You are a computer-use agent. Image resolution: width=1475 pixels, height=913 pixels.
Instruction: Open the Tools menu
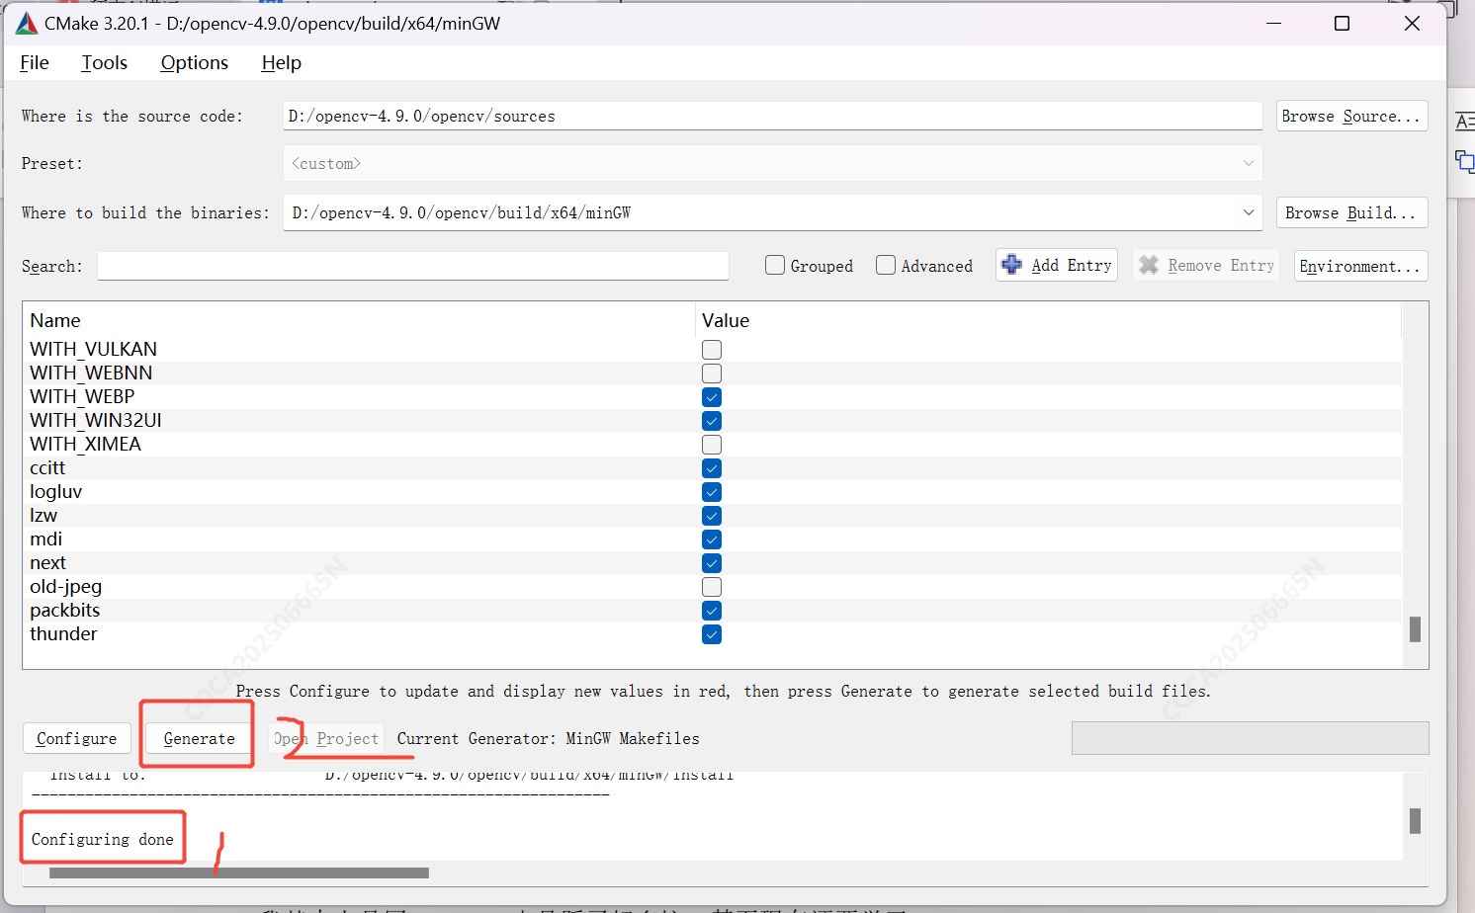[x=104, y=62]
